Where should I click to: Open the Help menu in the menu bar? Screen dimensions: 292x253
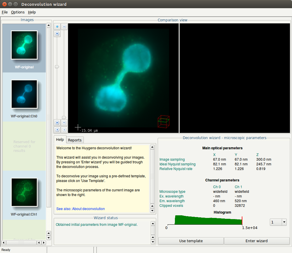(x=32, y=12)
